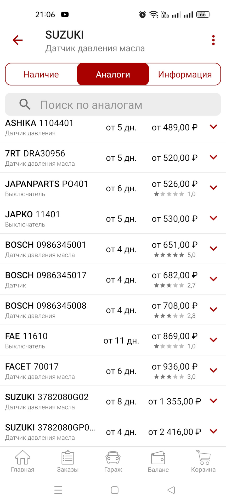Expand the FACET 70017 chevron

click(213, 370)
